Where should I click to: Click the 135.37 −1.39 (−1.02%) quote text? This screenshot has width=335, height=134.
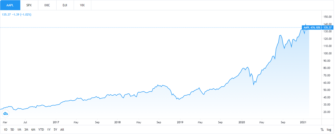16,14
